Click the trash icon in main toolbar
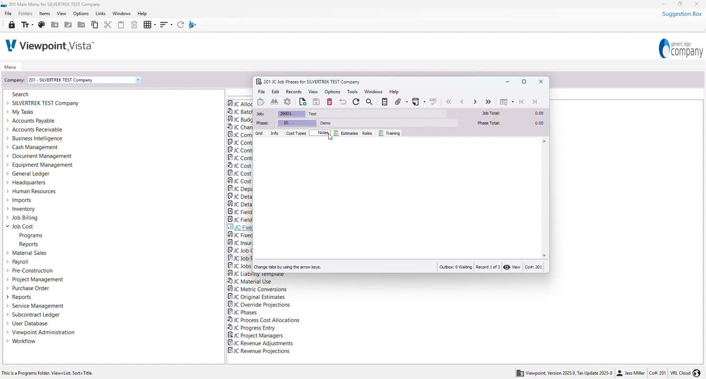Viewport: 706px width, 379px height. click(x=134, y=25)
